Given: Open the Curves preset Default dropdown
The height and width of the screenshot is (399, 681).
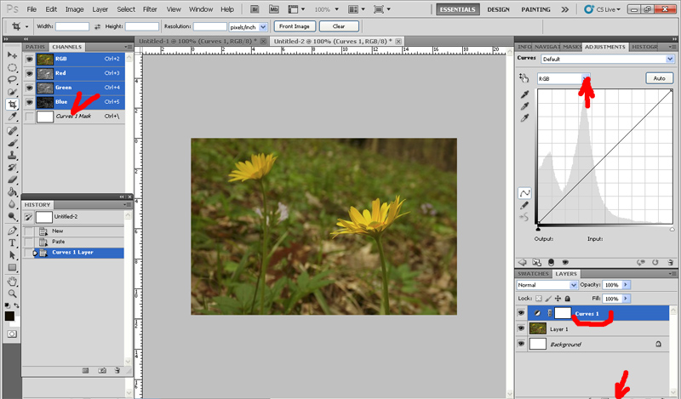Looking at the screenshot, I should 670,60.
